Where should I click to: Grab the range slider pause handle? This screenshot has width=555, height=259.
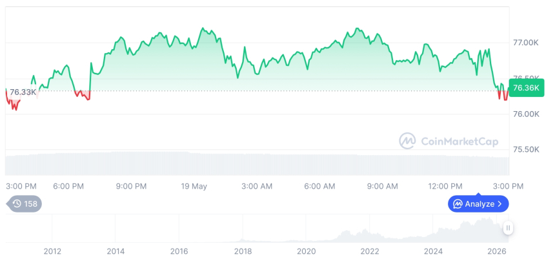pos(509,228)
